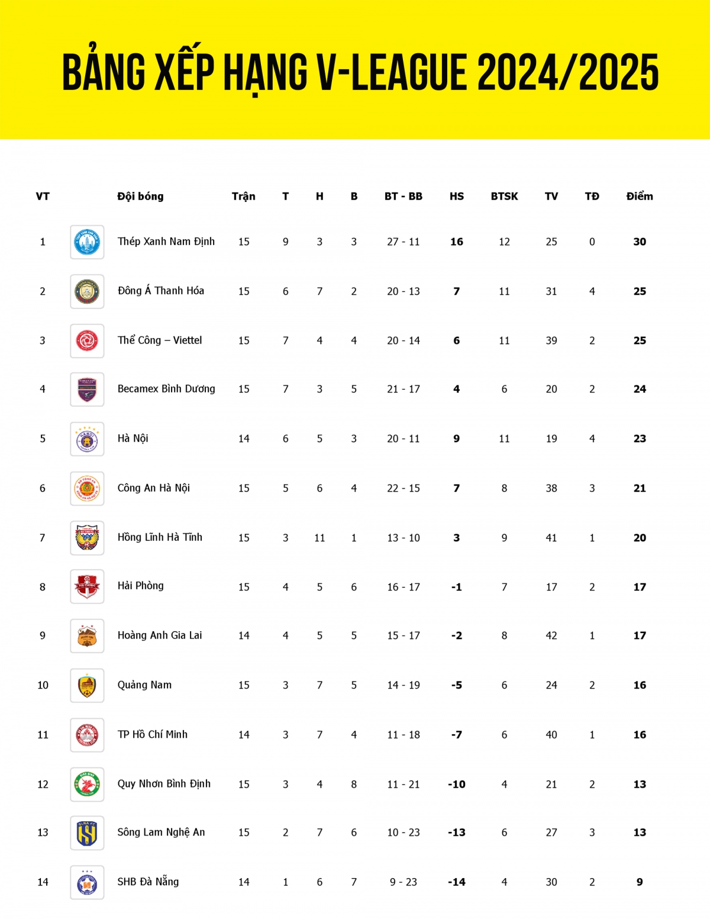Click the SHB Đà Nẵng club logo

[x=87, y=882]
